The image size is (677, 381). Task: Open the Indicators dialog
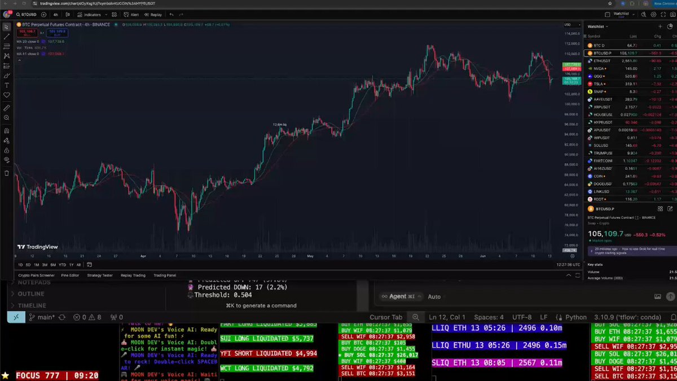(x=89, y=15)
